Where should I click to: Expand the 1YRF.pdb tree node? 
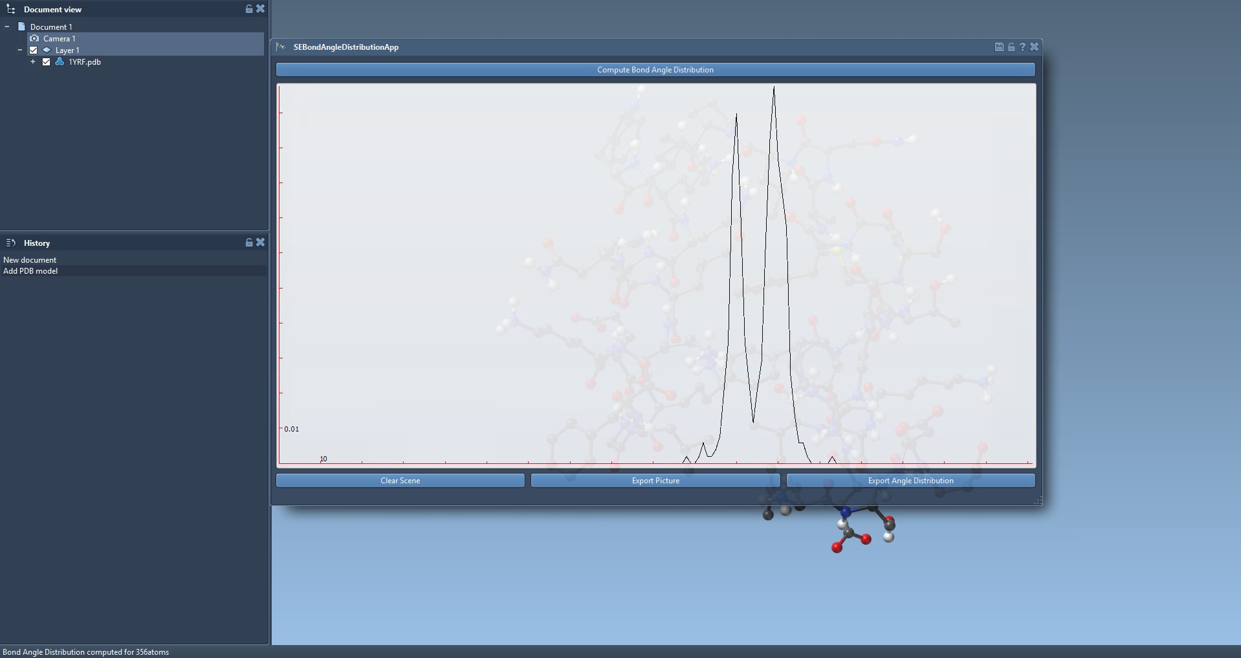(33, 62)
